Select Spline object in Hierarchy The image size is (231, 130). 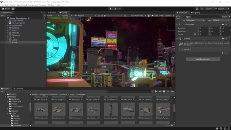[x=14, y=42]
